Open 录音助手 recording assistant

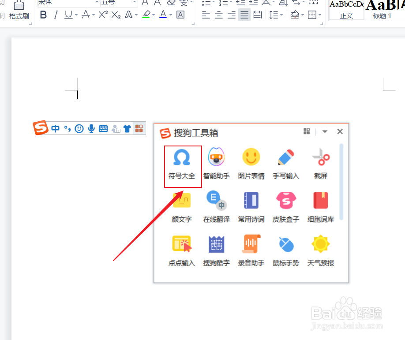[251, 251]
